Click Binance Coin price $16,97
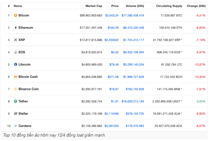Viewport: 209px width, 141px height. click(x=114, y=89)
